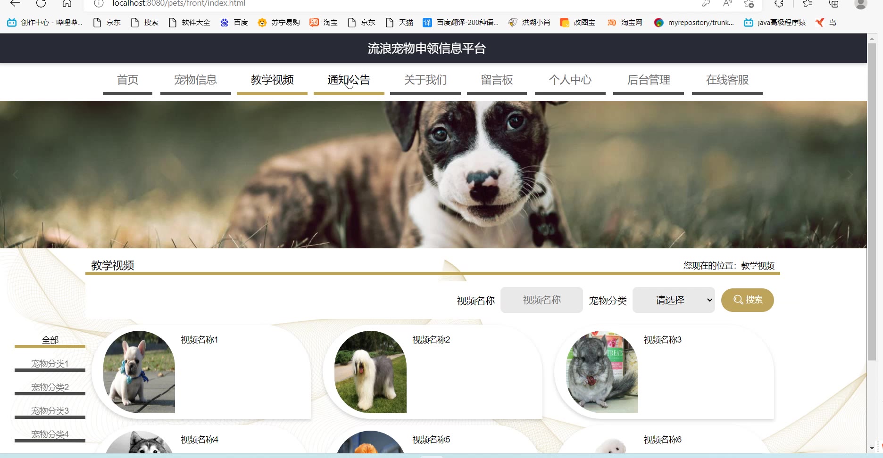Open the 视频名称1 French bulldog thumbnail
This screenshot has height=458, width=883.
139,372
